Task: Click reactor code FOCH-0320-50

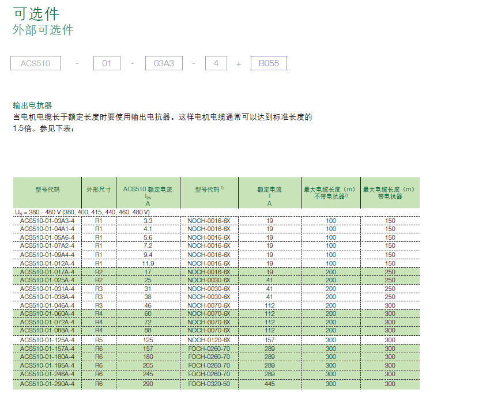Action: 209,384
